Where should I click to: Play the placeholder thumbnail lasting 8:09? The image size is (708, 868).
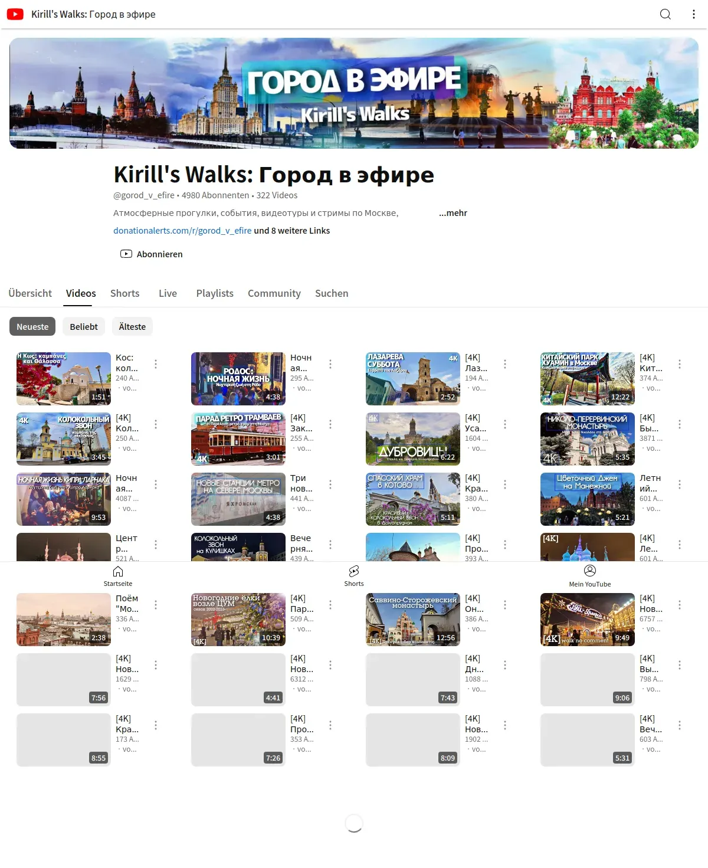[x=413, y=740]
